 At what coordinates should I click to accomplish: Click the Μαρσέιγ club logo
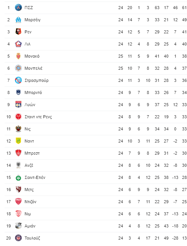click(18, 20)
